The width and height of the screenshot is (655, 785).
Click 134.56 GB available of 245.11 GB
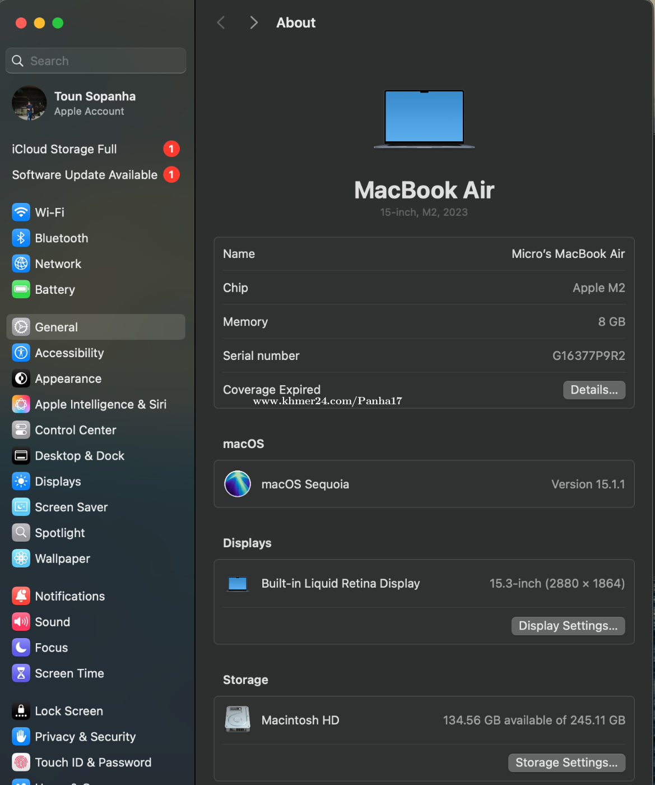(x=534, y=720)
